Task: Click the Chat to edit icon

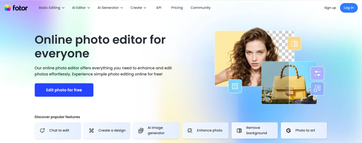Action: [x=42, y=130]
